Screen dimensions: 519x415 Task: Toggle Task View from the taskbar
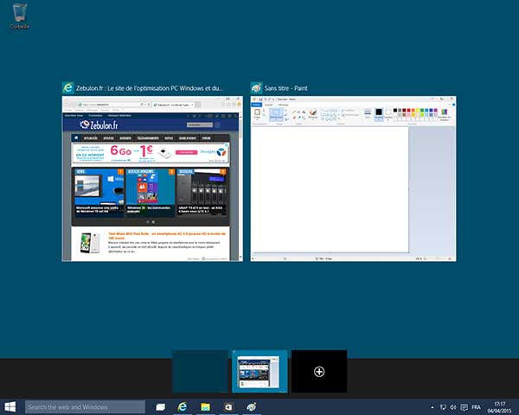[161, 407]
